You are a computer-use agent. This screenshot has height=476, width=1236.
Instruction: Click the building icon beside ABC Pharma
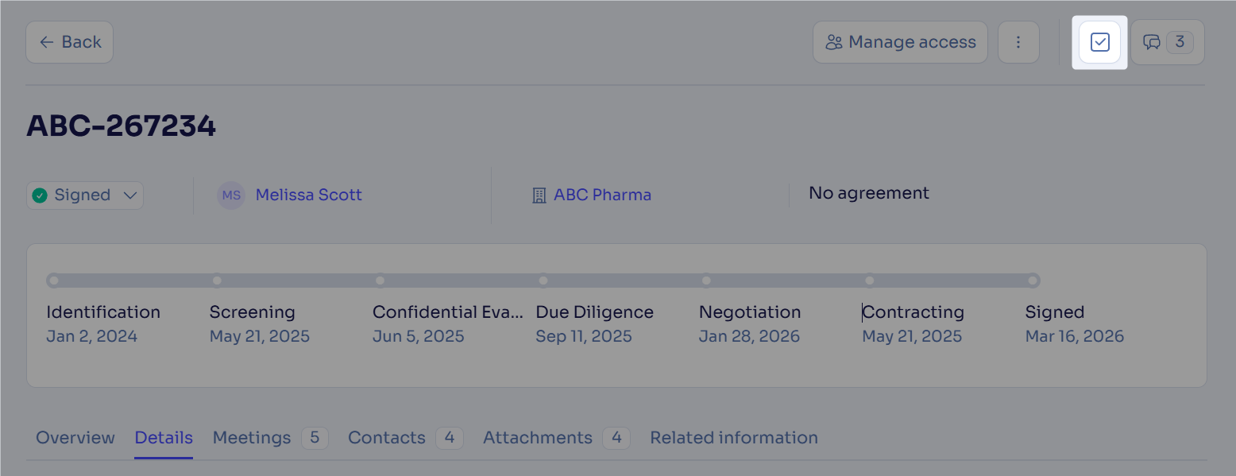pos(539,195)
